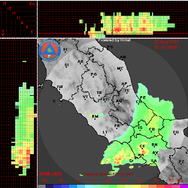
Task: Click the 17 Km altitude axis label
Action: 5,4
